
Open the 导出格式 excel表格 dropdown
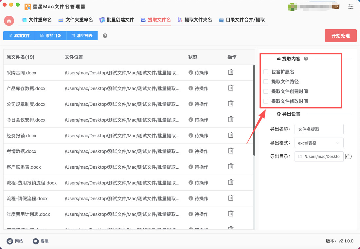pyautogui.click(x=319, y=143)
